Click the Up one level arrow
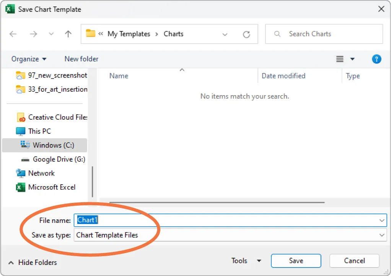391x276 pixels. (x=68, y=34)
